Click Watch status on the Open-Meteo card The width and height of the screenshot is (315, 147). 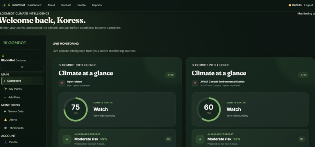(x=101, y=109)
